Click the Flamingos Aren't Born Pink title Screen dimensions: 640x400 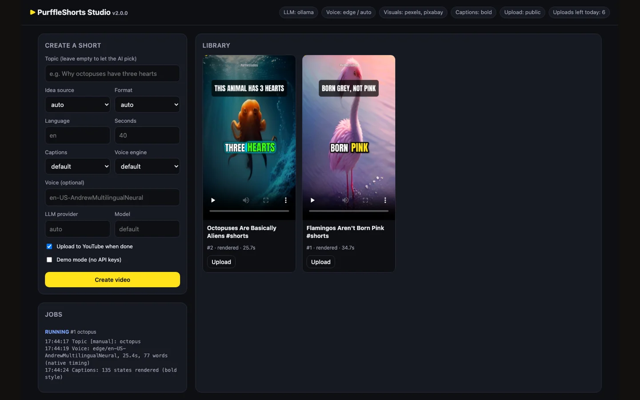(345, 232)
